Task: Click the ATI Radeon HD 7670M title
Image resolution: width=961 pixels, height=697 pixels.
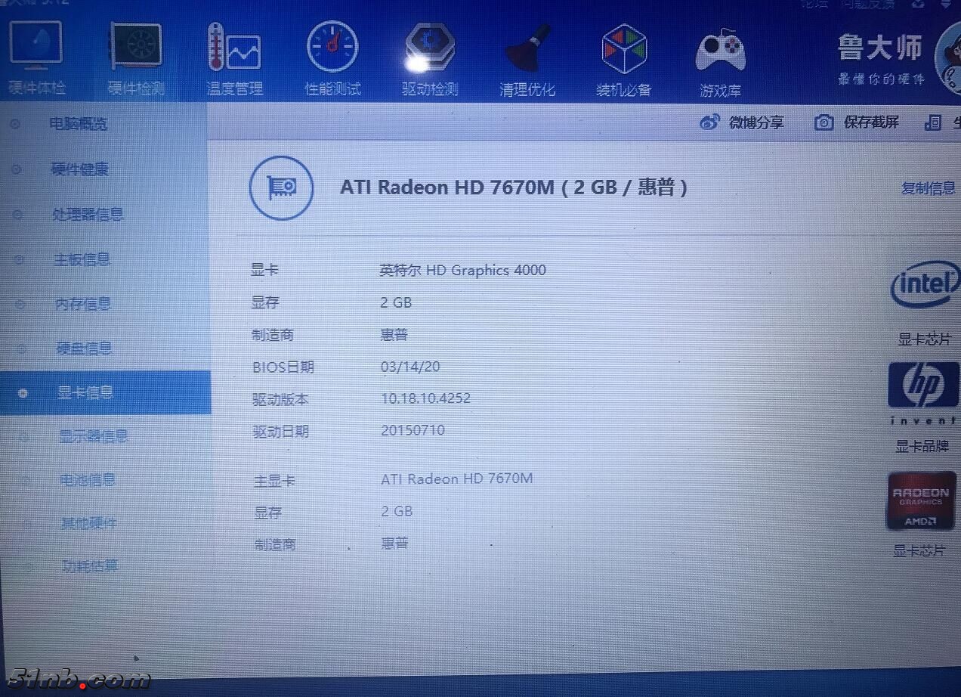Action: 514,187
